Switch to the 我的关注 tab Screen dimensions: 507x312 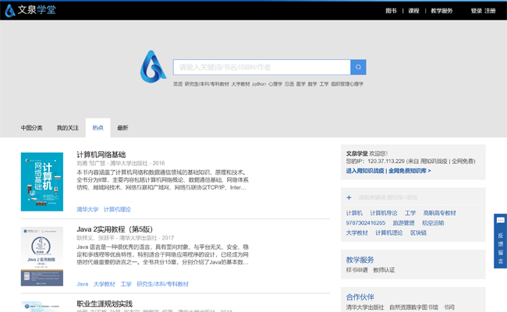click(x=68, y=128)
